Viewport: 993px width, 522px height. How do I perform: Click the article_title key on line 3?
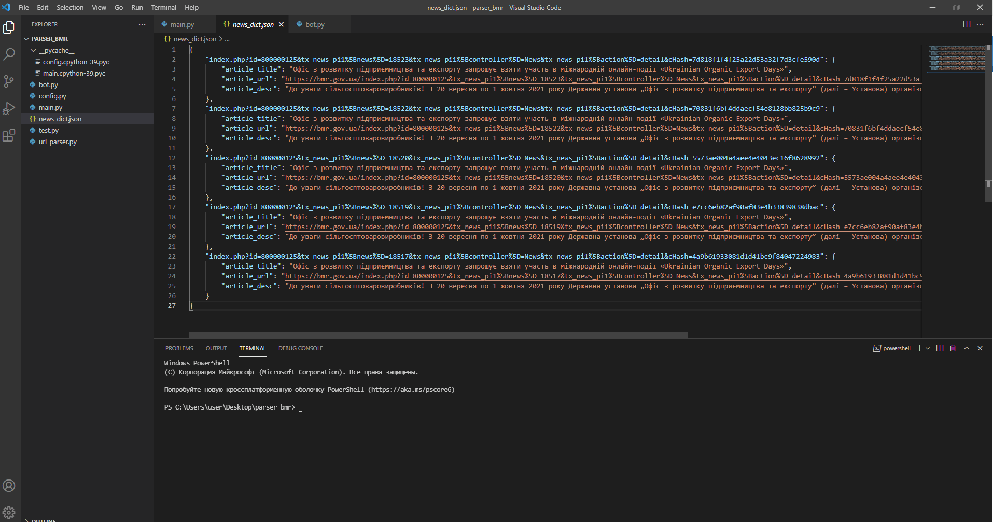(x=251, y=69)
